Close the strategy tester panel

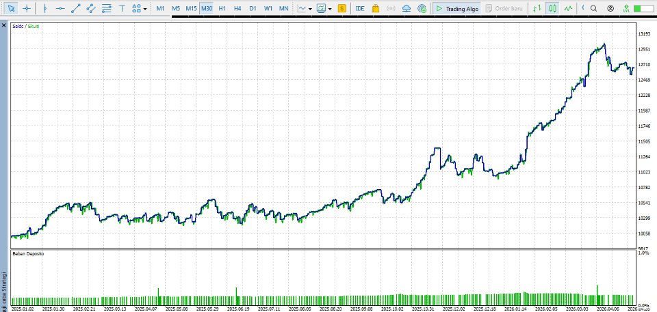[x=4, y=25]
